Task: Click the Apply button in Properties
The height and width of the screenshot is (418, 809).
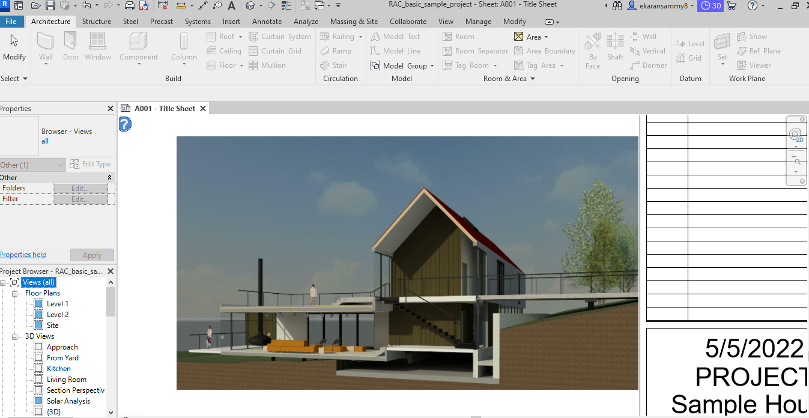Action: pyautogui.click(x=92, y=255)
